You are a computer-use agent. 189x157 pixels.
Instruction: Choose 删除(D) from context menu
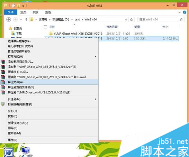12,128
